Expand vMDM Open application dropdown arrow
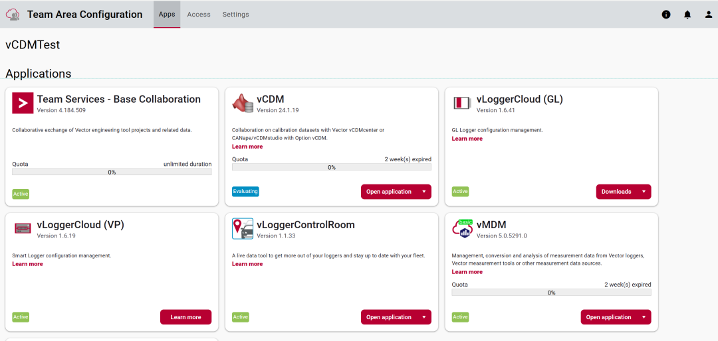The width and height of the screenshot is (718, 341). 644,317
